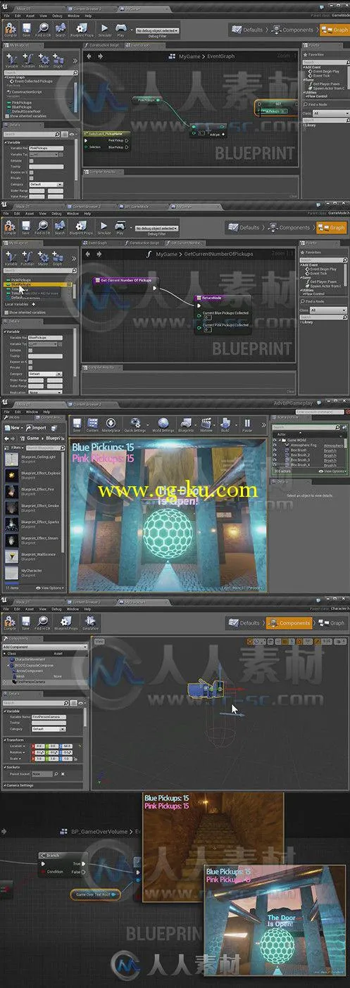The width and height of the screenshot is (350, 988).
Task: Start Simulate in the EventGraph window
Action: 104,31
